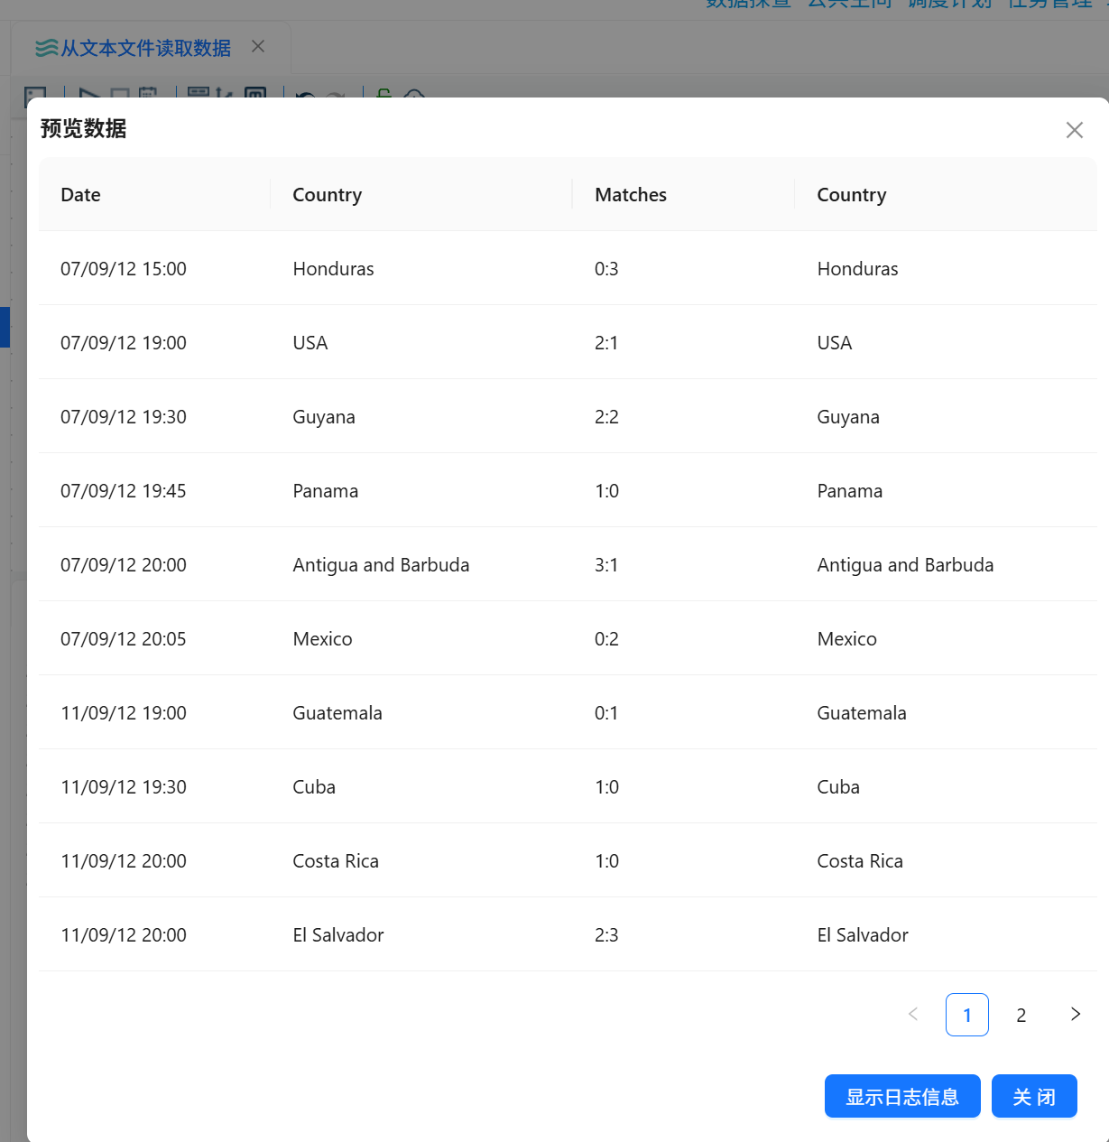Select the date 07/09/12 20:00
The width and height of the screenshot is (1109, 1142).
124,565
